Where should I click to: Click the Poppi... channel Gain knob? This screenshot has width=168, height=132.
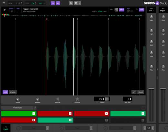[163, 17]
